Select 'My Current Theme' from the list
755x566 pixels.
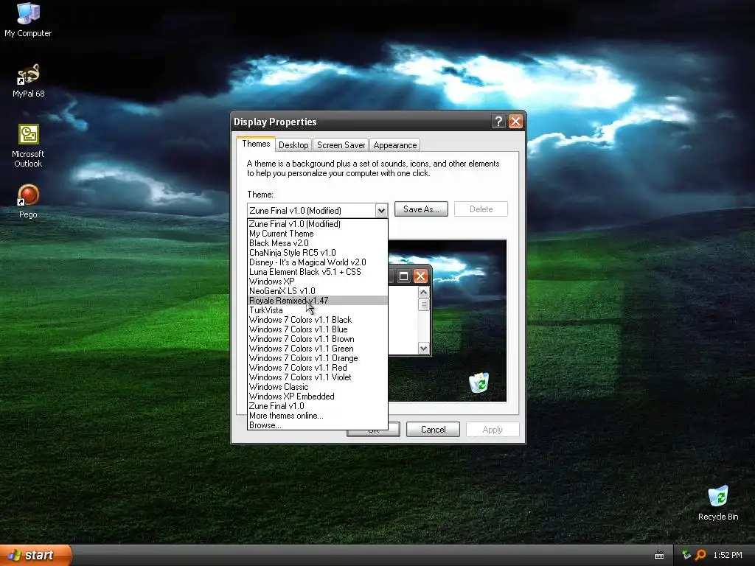point(317,234)
